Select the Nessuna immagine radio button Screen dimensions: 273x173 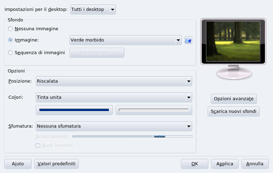(11, 28)
